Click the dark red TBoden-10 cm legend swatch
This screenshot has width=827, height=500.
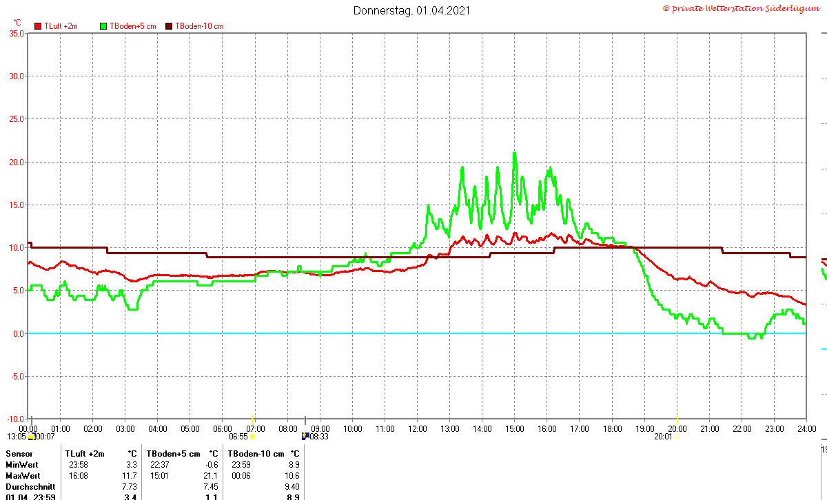pyautogui.click(x=170, y=26)
